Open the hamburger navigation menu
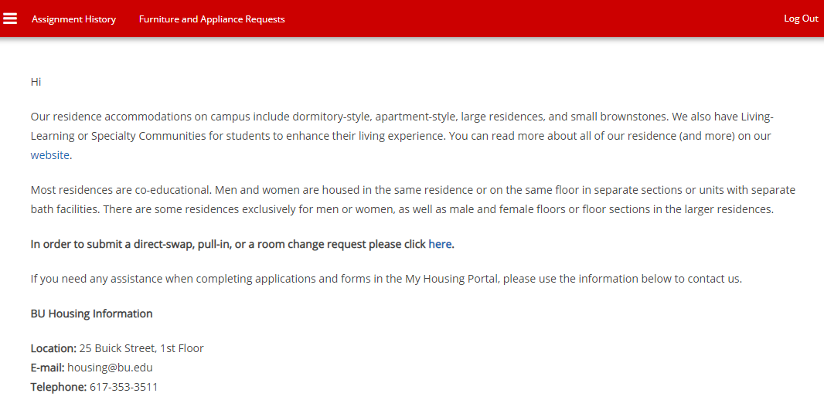 10,19
